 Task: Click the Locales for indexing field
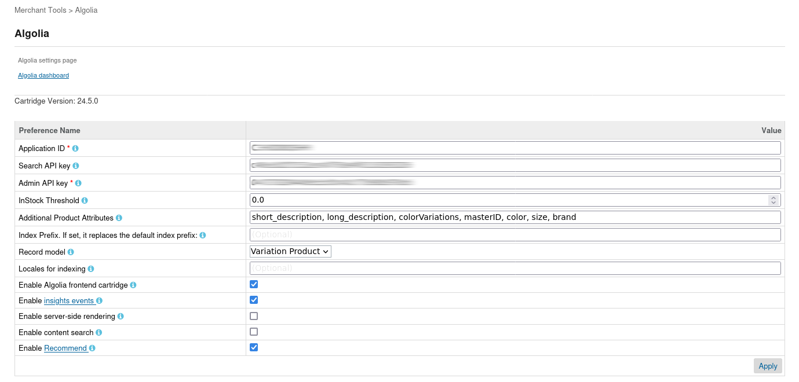[x=515, y=269]
